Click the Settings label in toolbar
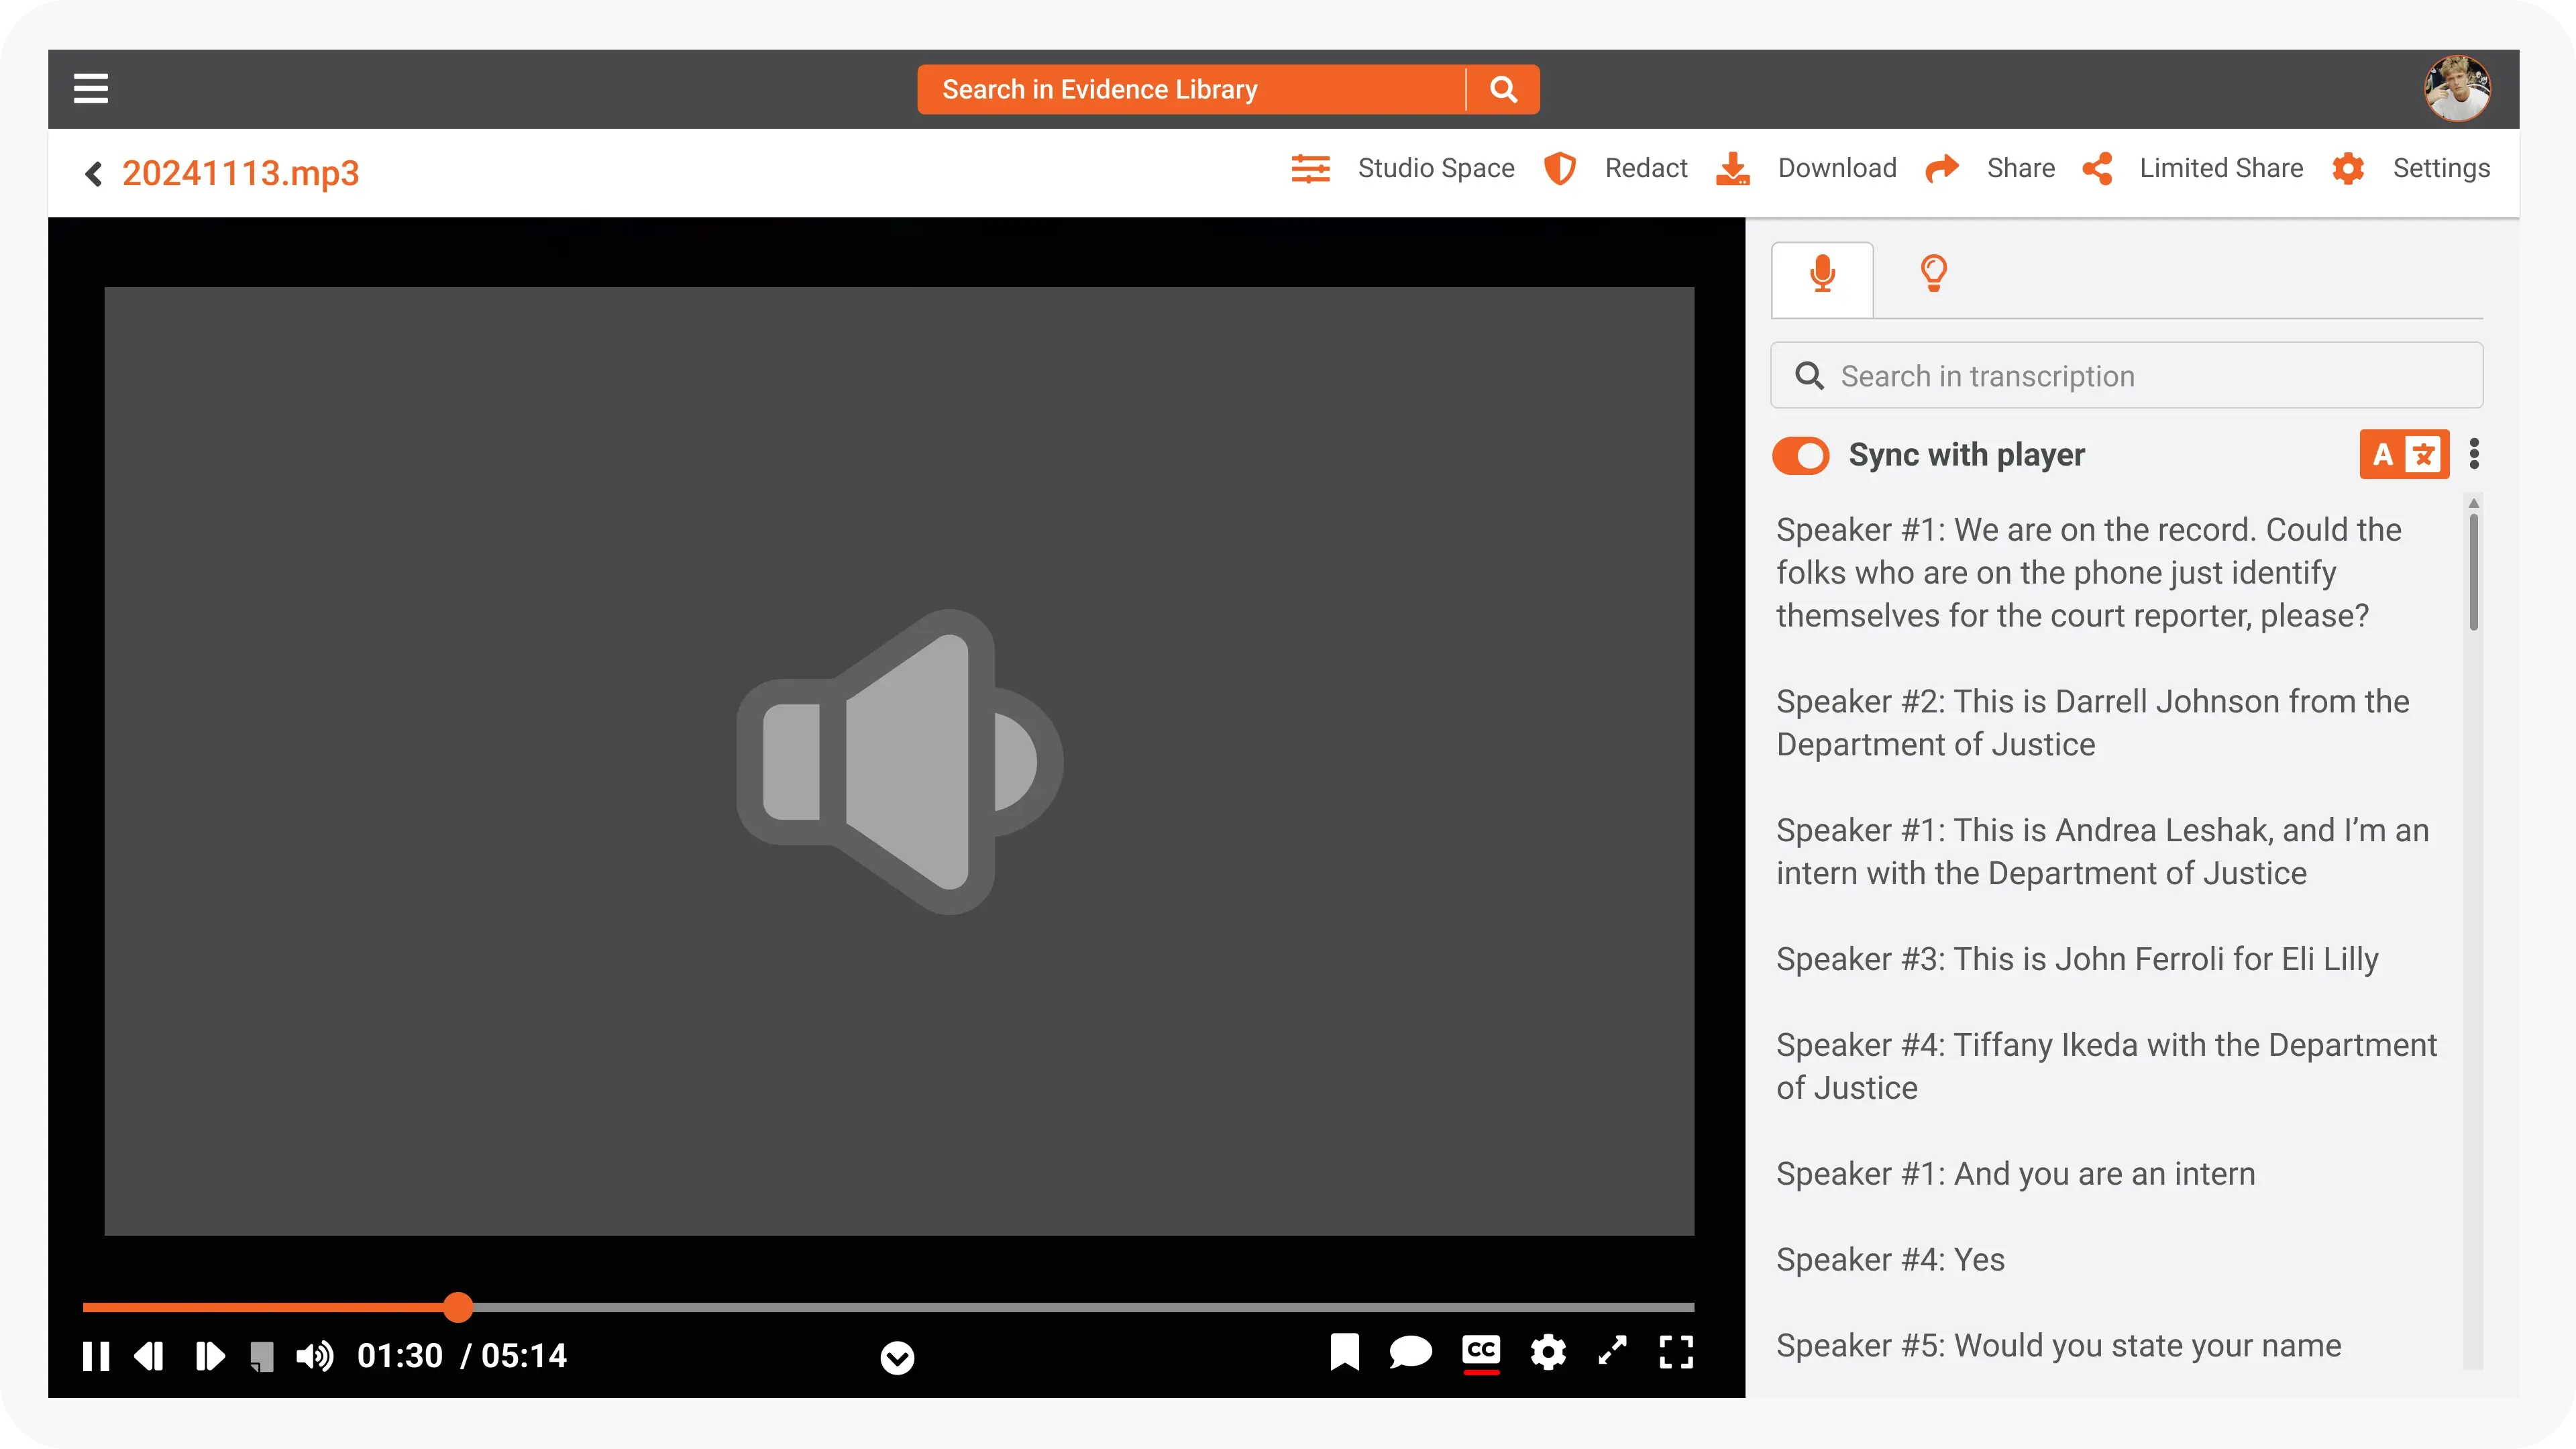The width and height of the screenshot is (2576, 1449). [x=2441, y=168]
